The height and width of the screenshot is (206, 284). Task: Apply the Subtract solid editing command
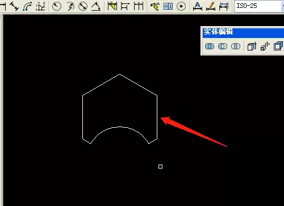point(223,46)
